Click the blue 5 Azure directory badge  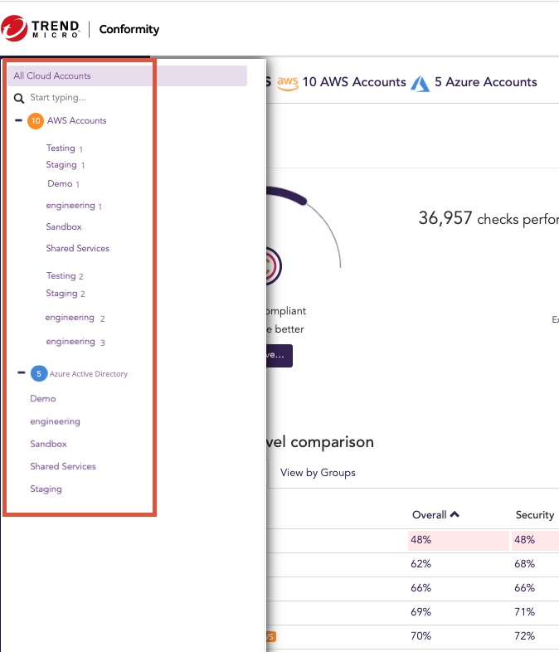pyautogui.click(x=39, y=374)
